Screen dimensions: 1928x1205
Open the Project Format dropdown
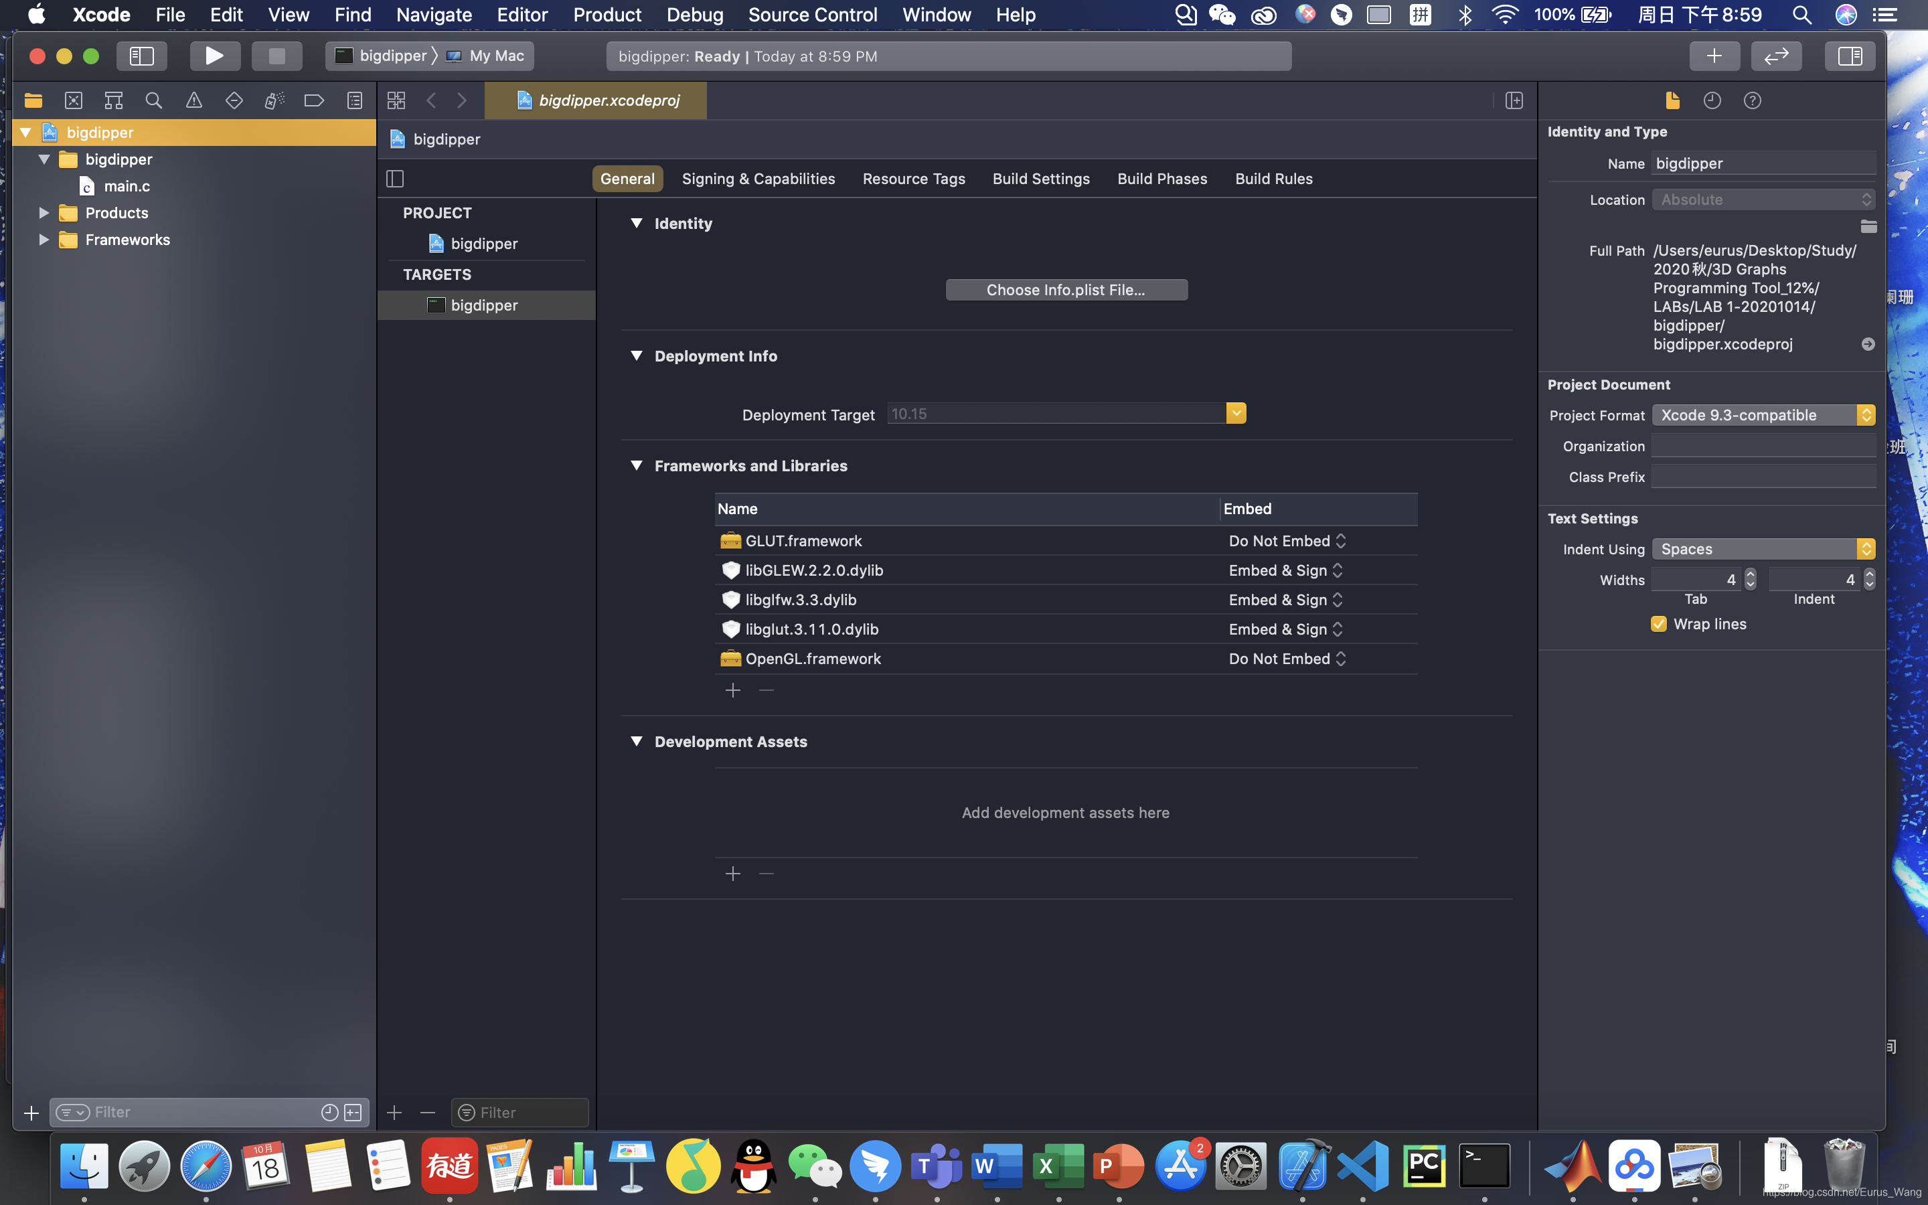1764,415
